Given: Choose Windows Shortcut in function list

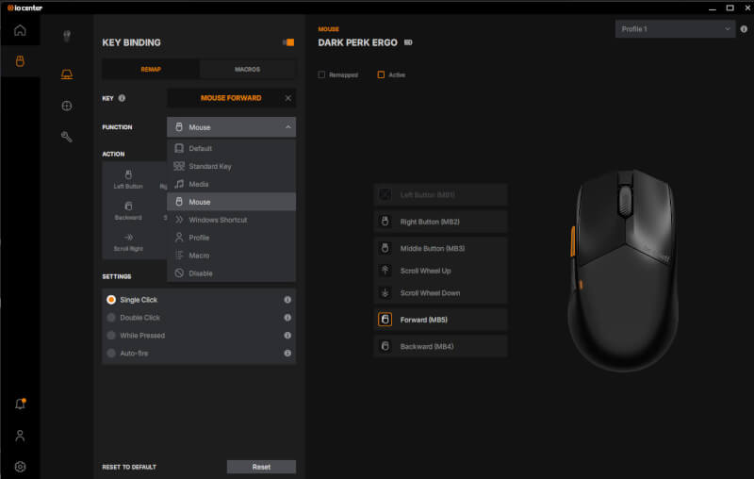Looking at the screenshot, I should 231,220.
